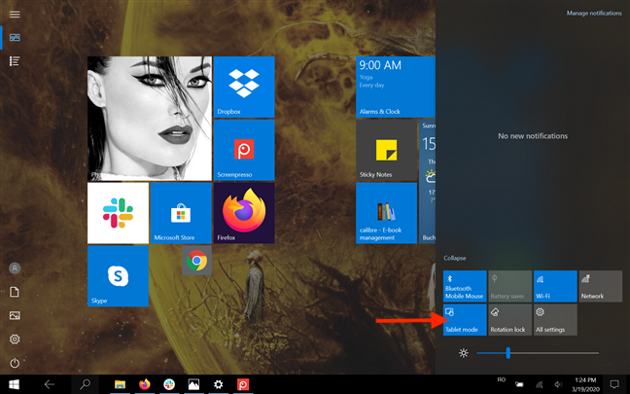
Task: Open Photos app from the taskbar
Action: (x=193, y=384)
